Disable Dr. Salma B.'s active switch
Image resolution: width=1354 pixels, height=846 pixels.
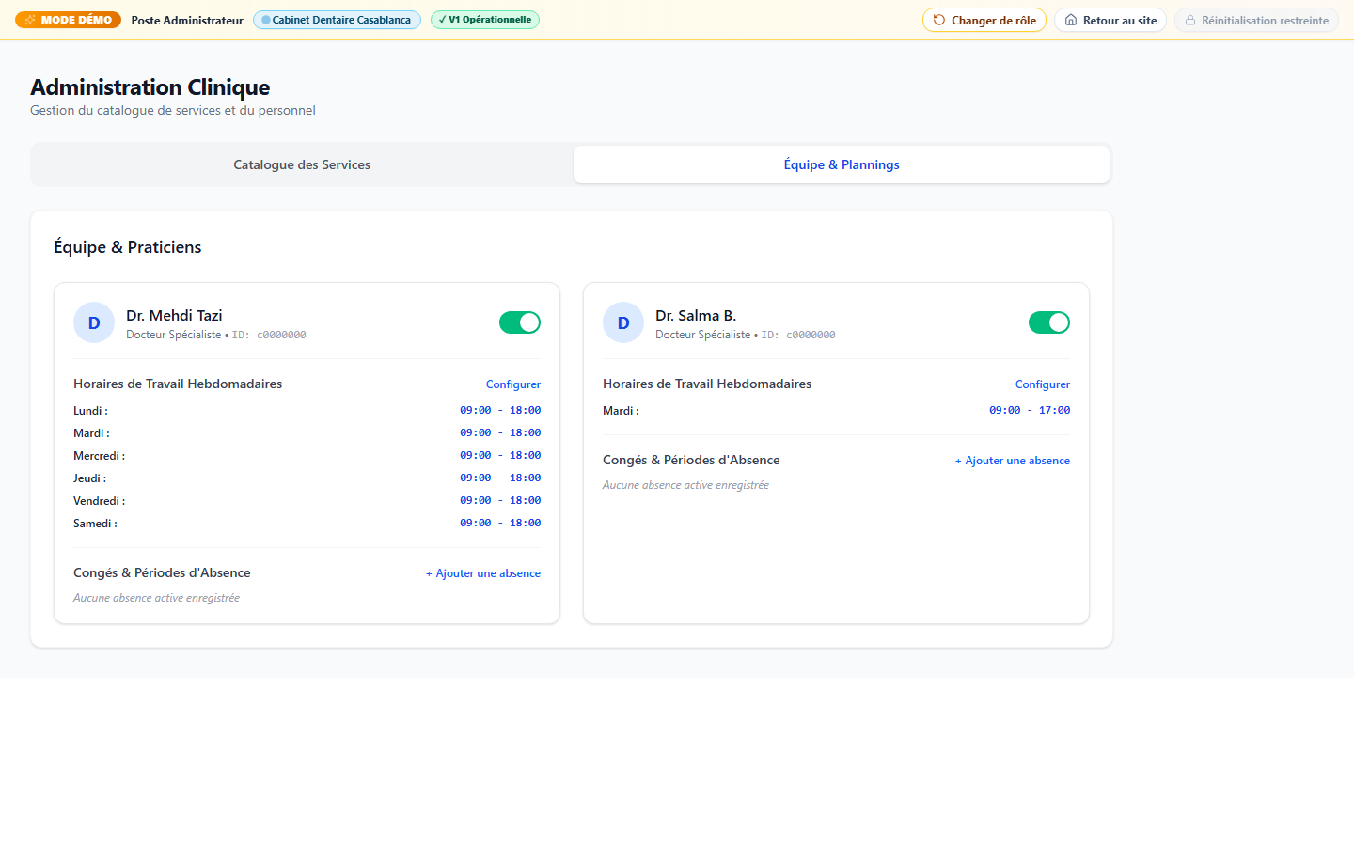[x=1049, y=322]
